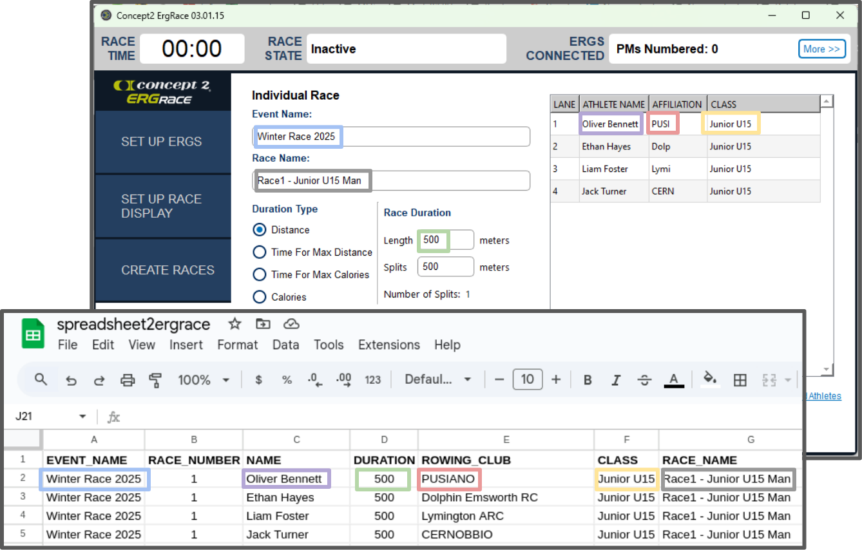Screen dimensions: 862x550
Task: Click the move to folder icon
Action: coord(263,324)
